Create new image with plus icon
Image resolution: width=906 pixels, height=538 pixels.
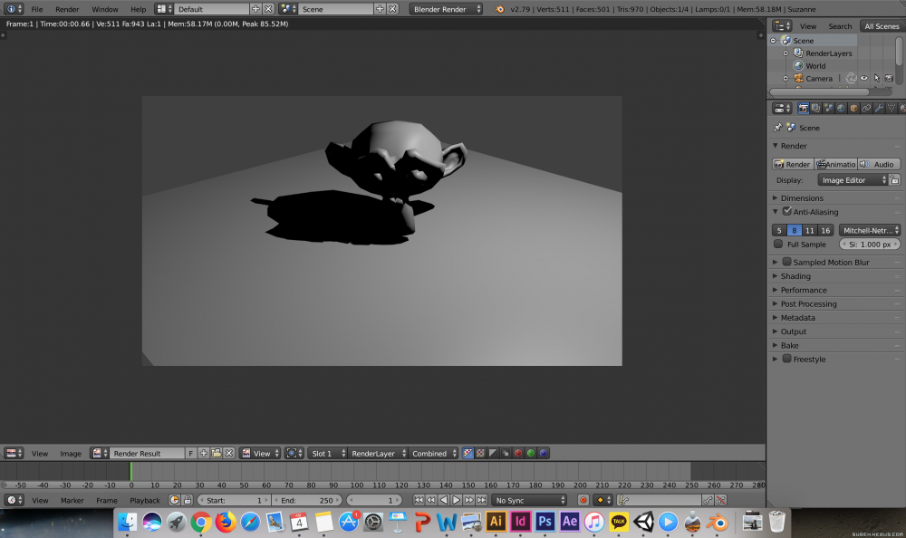[x=203, y=453]
